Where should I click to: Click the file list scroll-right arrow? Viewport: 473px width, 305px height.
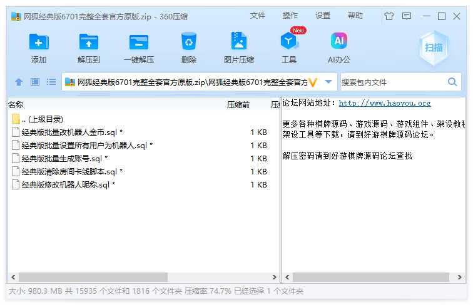tap(274, 277)
